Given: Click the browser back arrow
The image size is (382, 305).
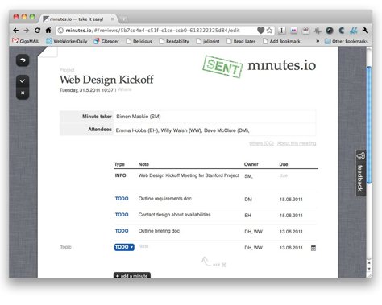Looking at the screenshot, I should pyautogui.click(x=15, y=31).
